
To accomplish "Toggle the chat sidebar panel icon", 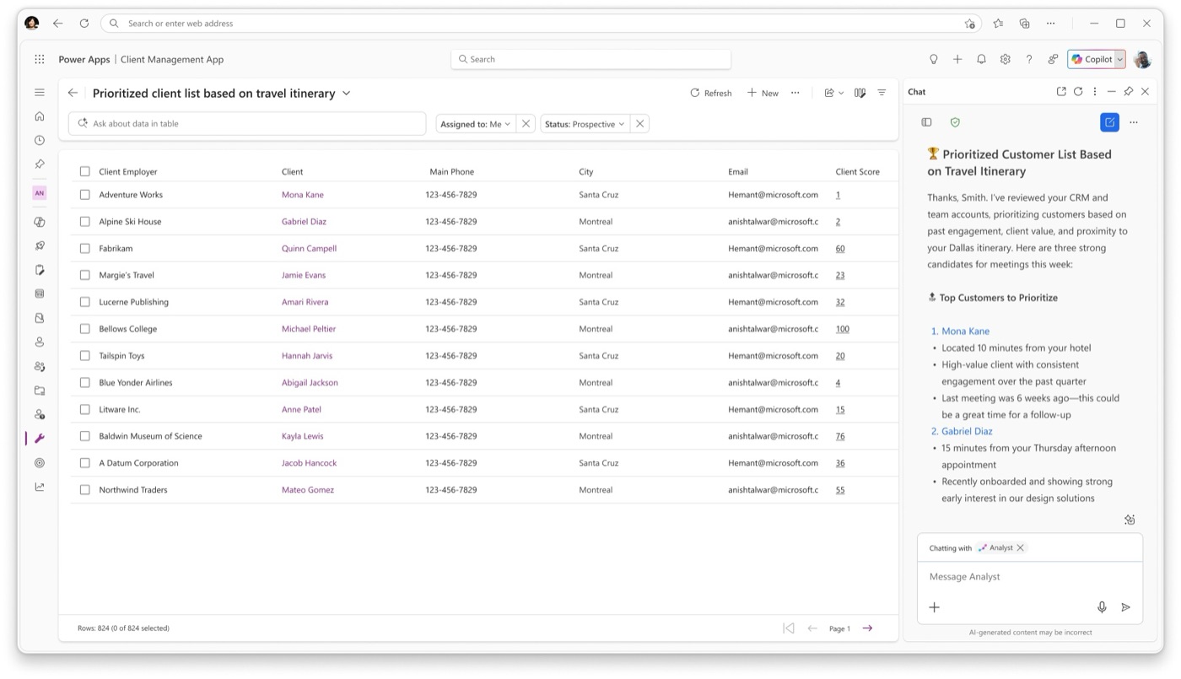I will (x=926, y=122).
